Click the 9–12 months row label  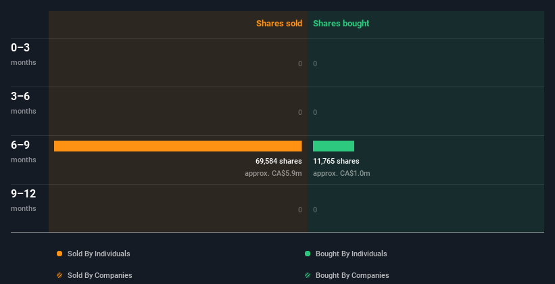[24, 200]
